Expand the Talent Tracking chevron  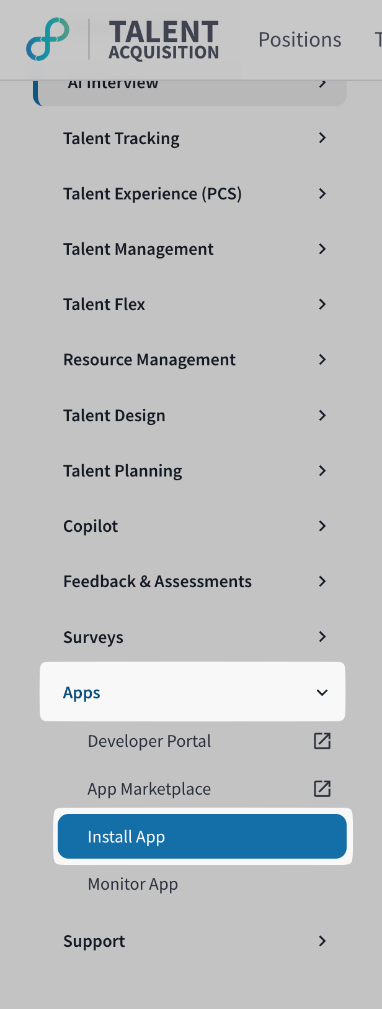point(322,138)
